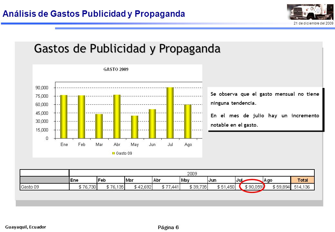Click the text 'ninguna tendencia.'
The height and width of the screenshot is (232, 335).
pyautogui.click(x=233, y=103)
